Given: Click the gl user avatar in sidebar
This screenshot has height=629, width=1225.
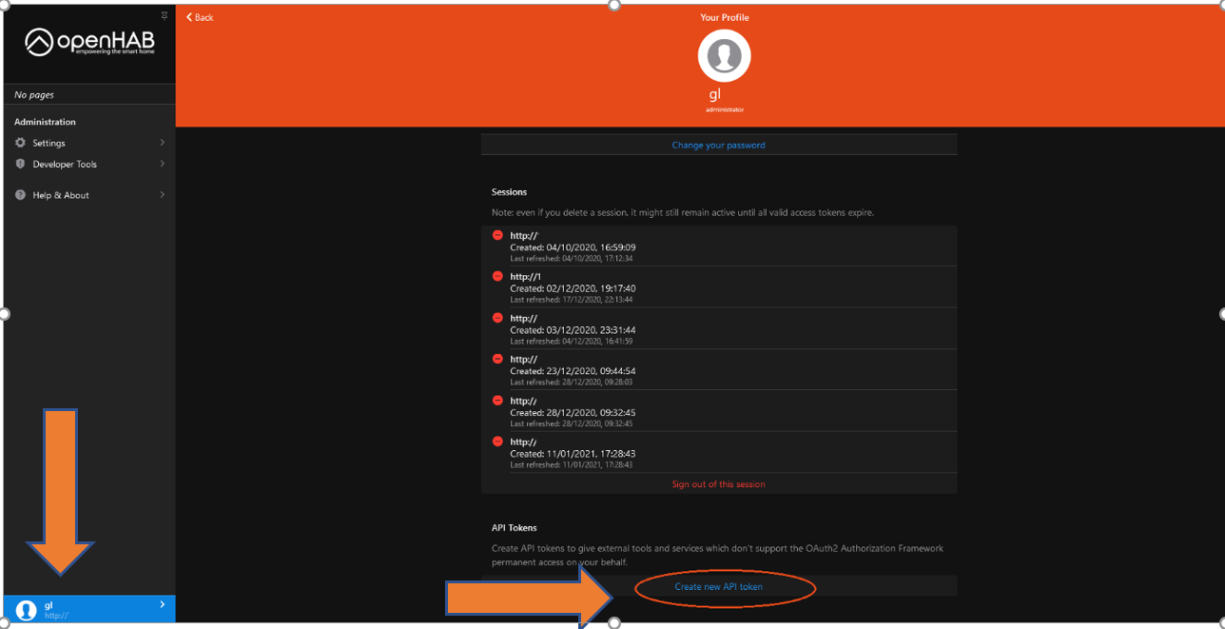Looking at the screenshot, I should point(27,610).
